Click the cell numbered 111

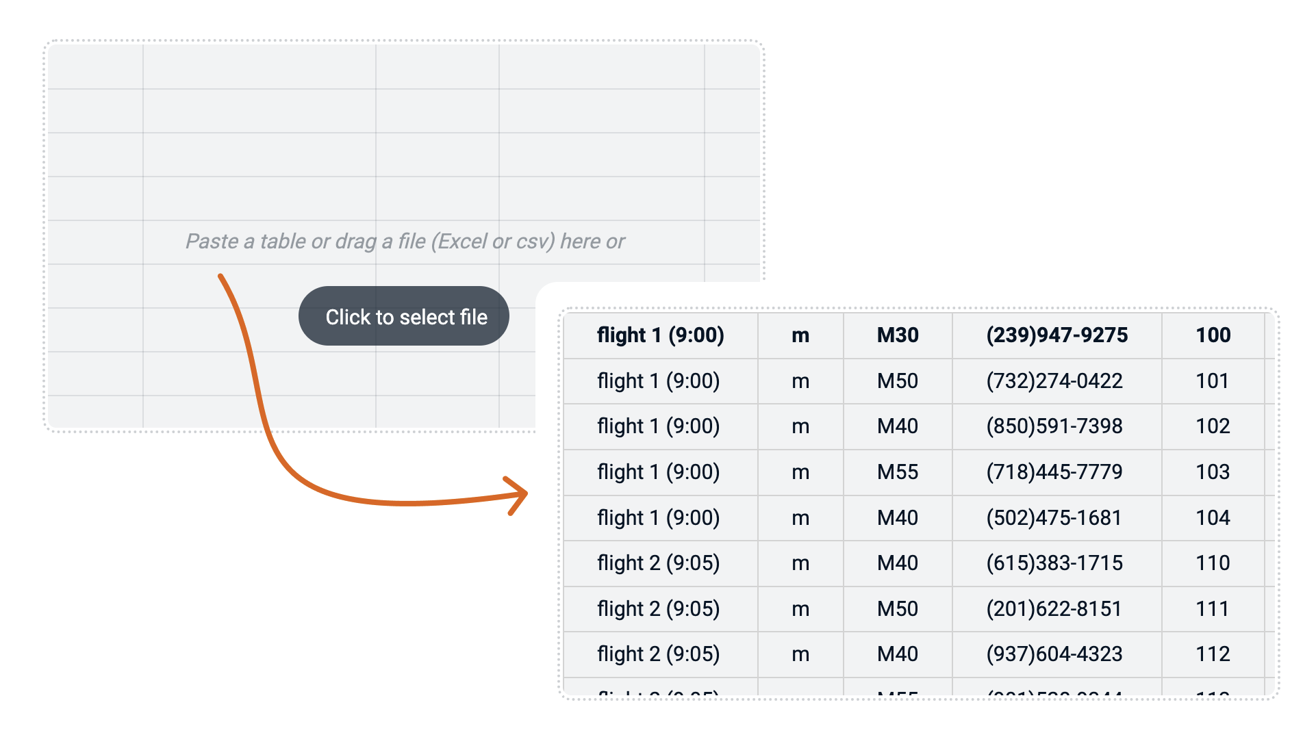[x=1212, y=609]
